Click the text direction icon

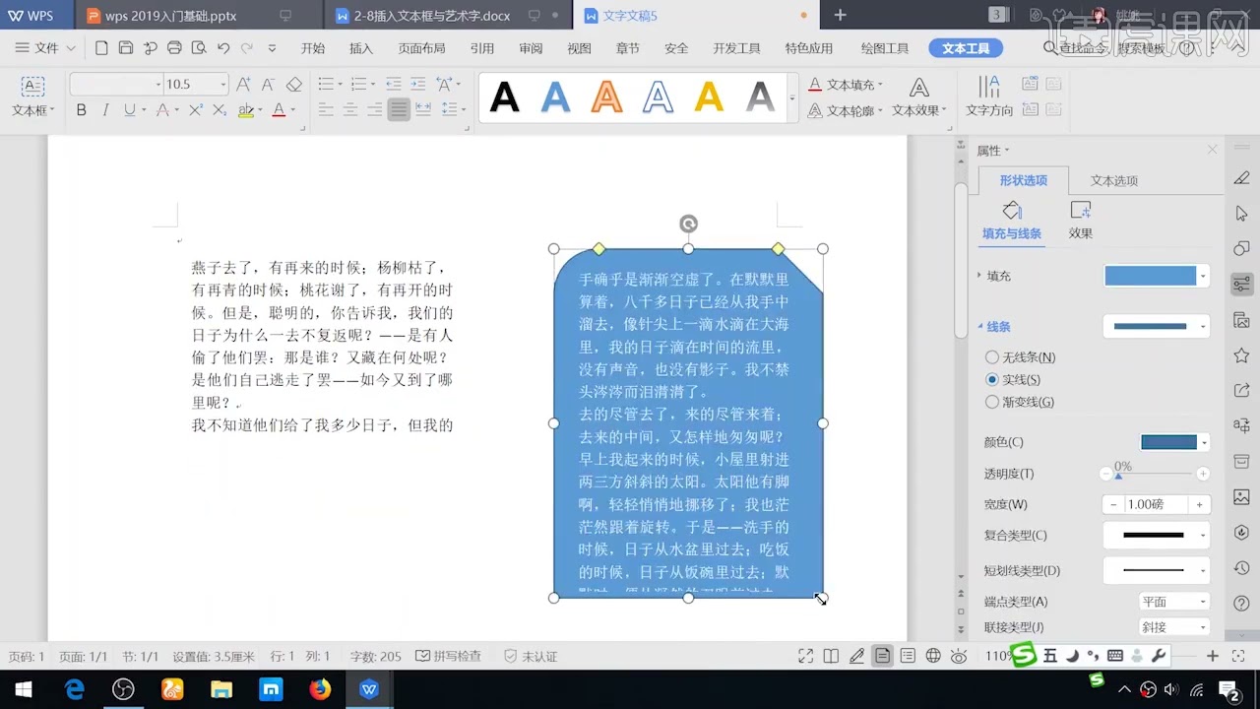(x=989, y=89)
